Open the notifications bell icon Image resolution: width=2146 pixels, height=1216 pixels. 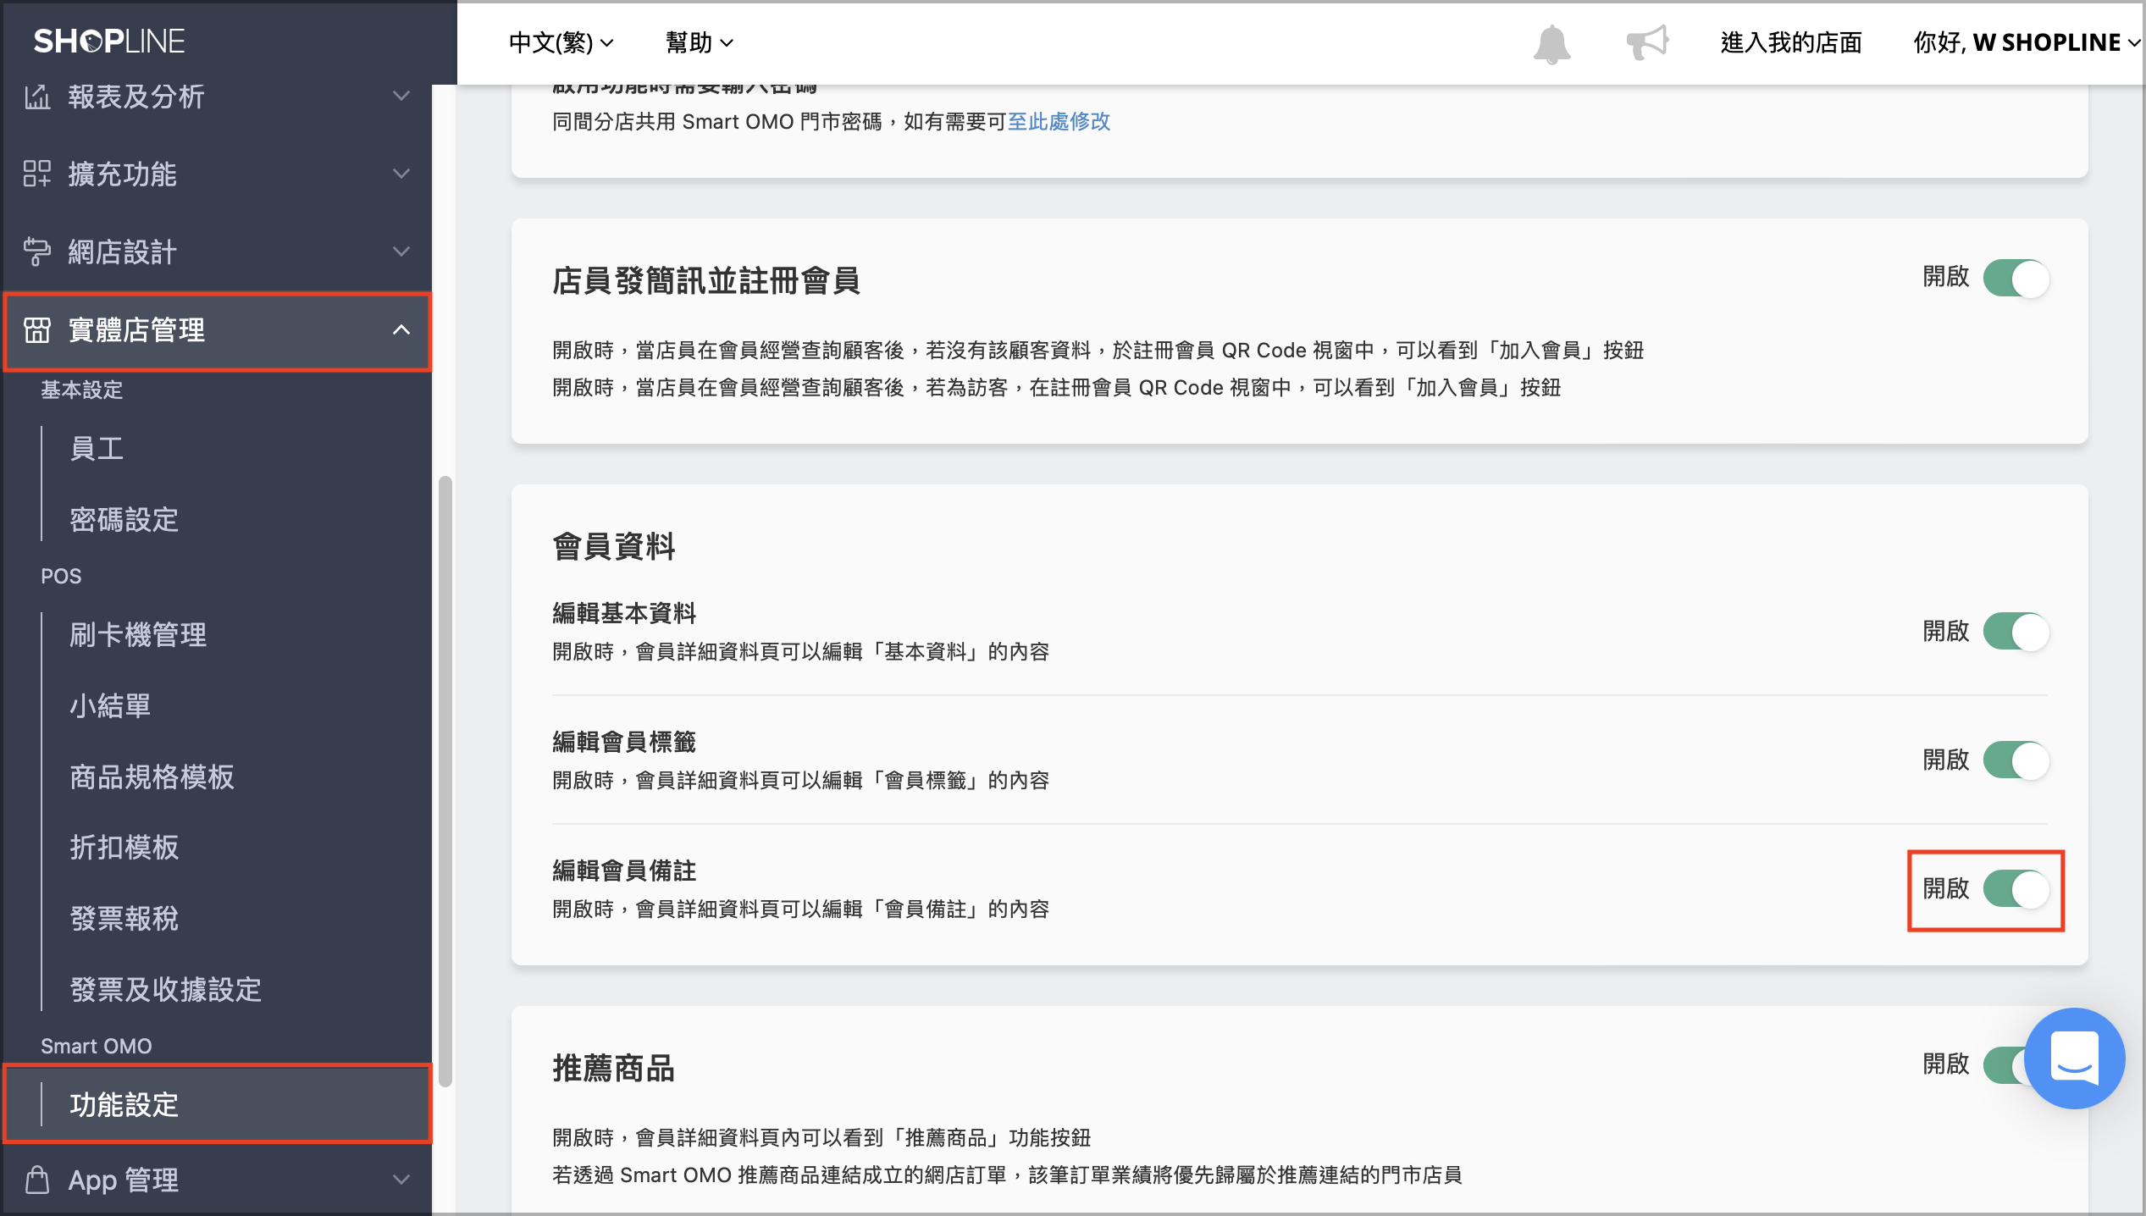1551,43
